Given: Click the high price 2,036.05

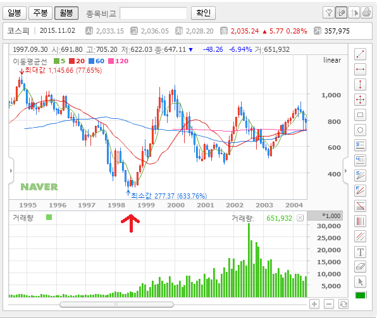Looking at the screenshot, I should coord(155,31).
